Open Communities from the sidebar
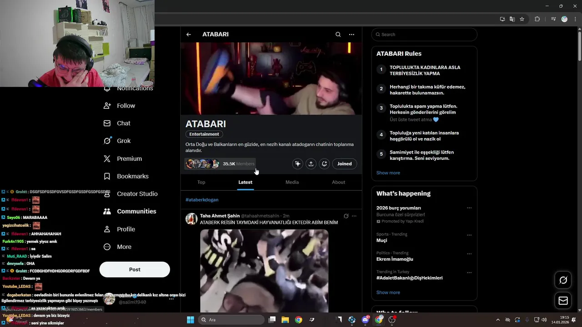This screenshot has height=327, width=582. point(130,211)
